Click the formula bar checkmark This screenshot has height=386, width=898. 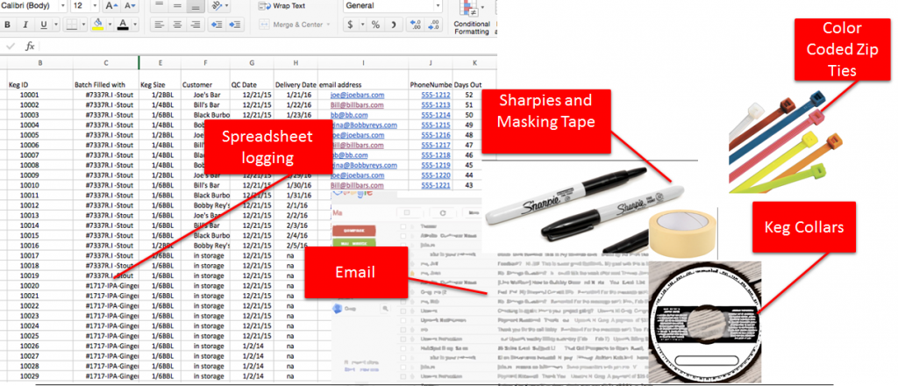[x=10, y=46]
